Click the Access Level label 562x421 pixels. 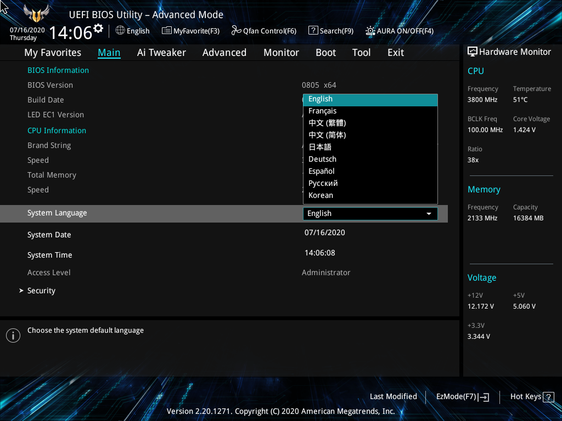coord(49,272)
